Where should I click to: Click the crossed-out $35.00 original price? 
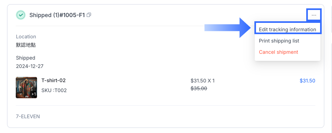[x=199, y=89]
